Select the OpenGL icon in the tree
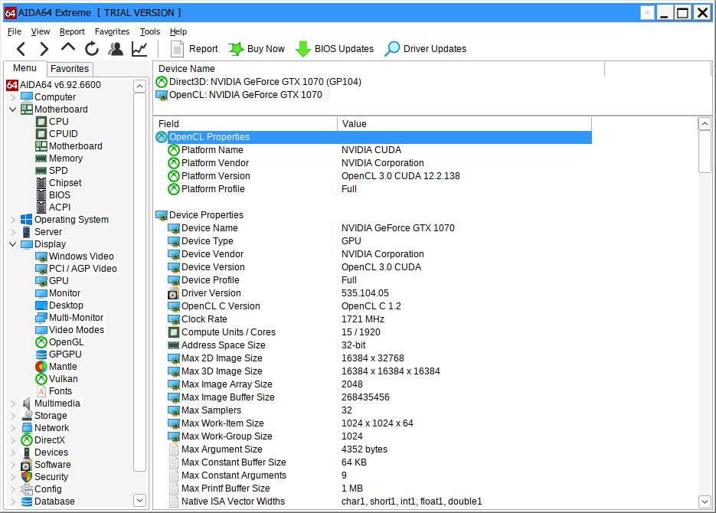Viewport: 716px width, 513px height. (x=41, y=342)
